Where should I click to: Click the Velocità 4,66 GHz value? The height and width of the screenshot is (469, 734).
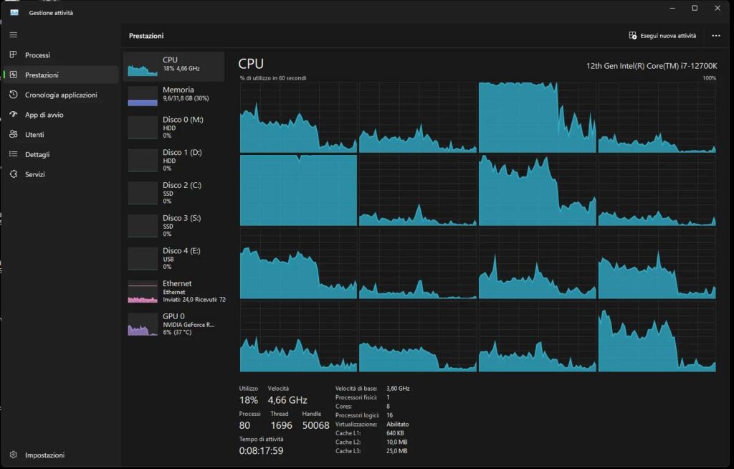pos(287,400)
